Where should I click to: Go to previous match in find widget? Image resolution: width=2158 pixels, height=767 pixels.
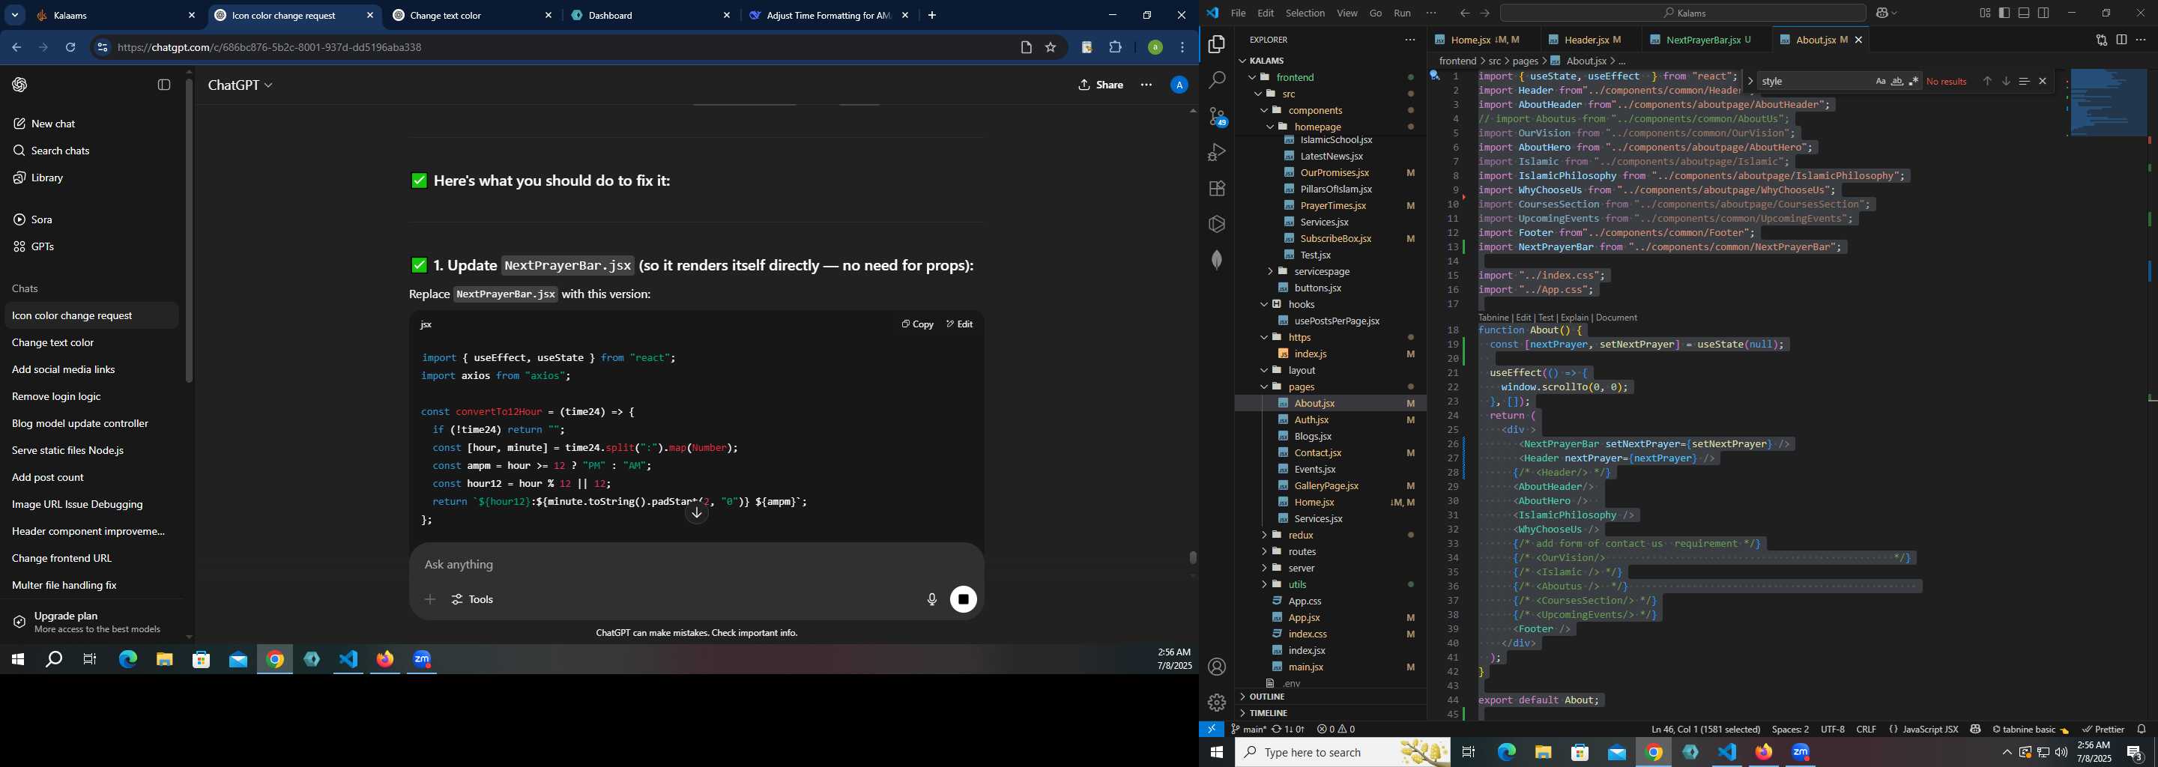coord(1987,81)
